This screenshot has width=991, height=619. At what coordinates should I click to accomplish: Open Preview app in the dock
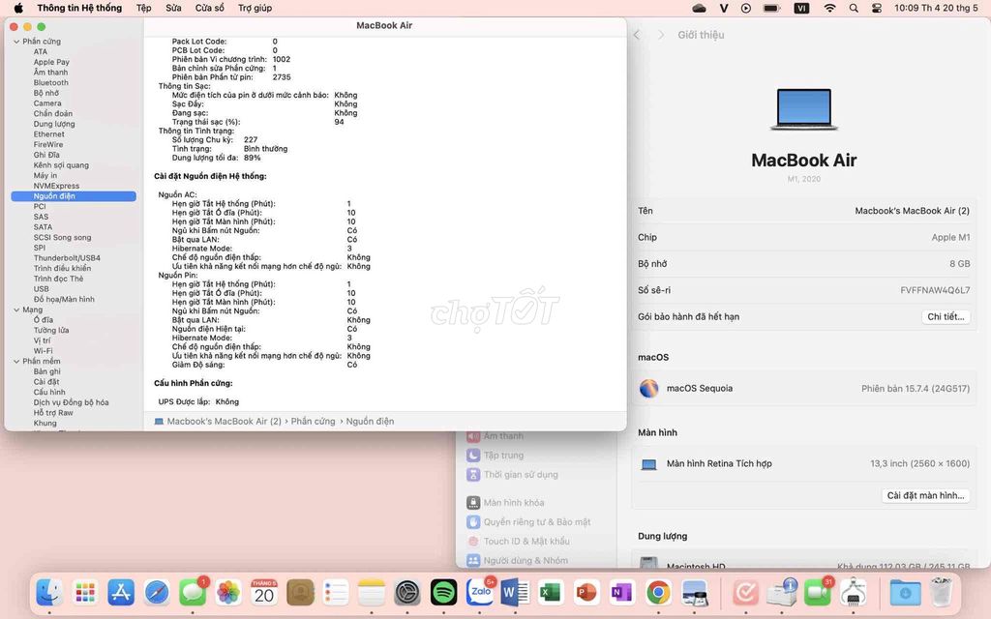694,593
